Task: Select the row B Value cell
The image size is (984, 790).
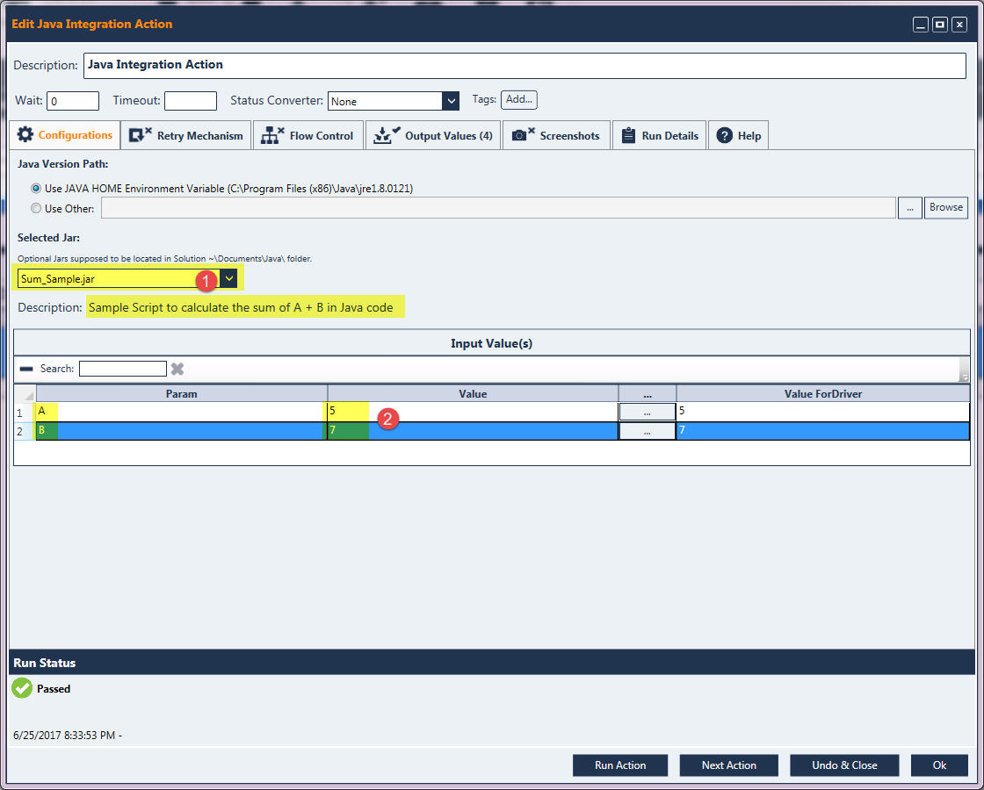Action: tap(473, 431)
